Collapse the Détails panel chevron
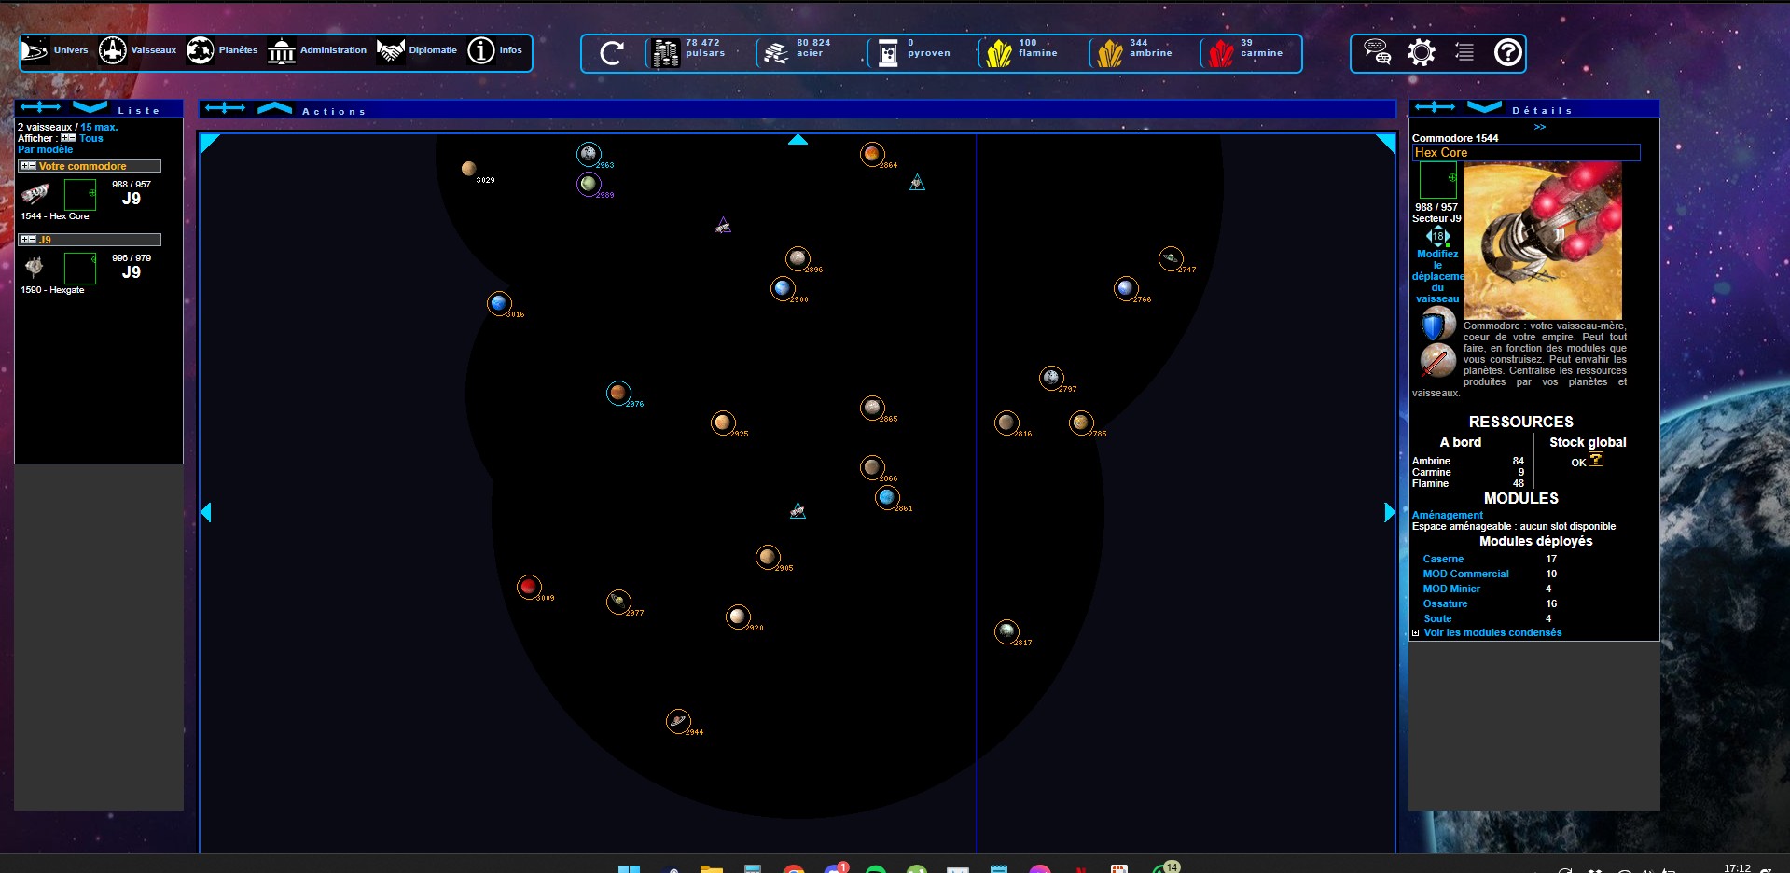Image resolution: width=1790 pixels, height=873 pixels. [x=1484, y=106]
